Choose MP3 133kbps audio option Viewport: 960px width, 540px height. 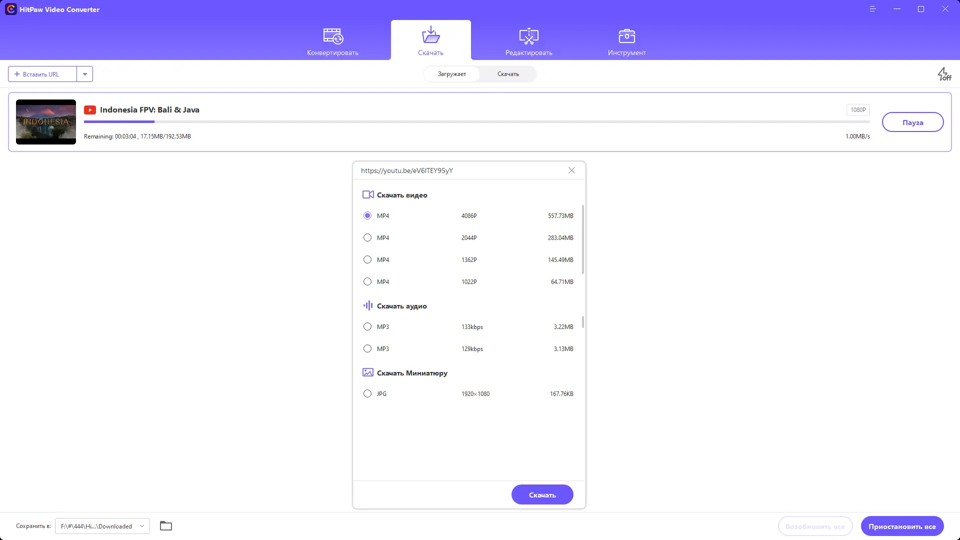click(367, 327)
